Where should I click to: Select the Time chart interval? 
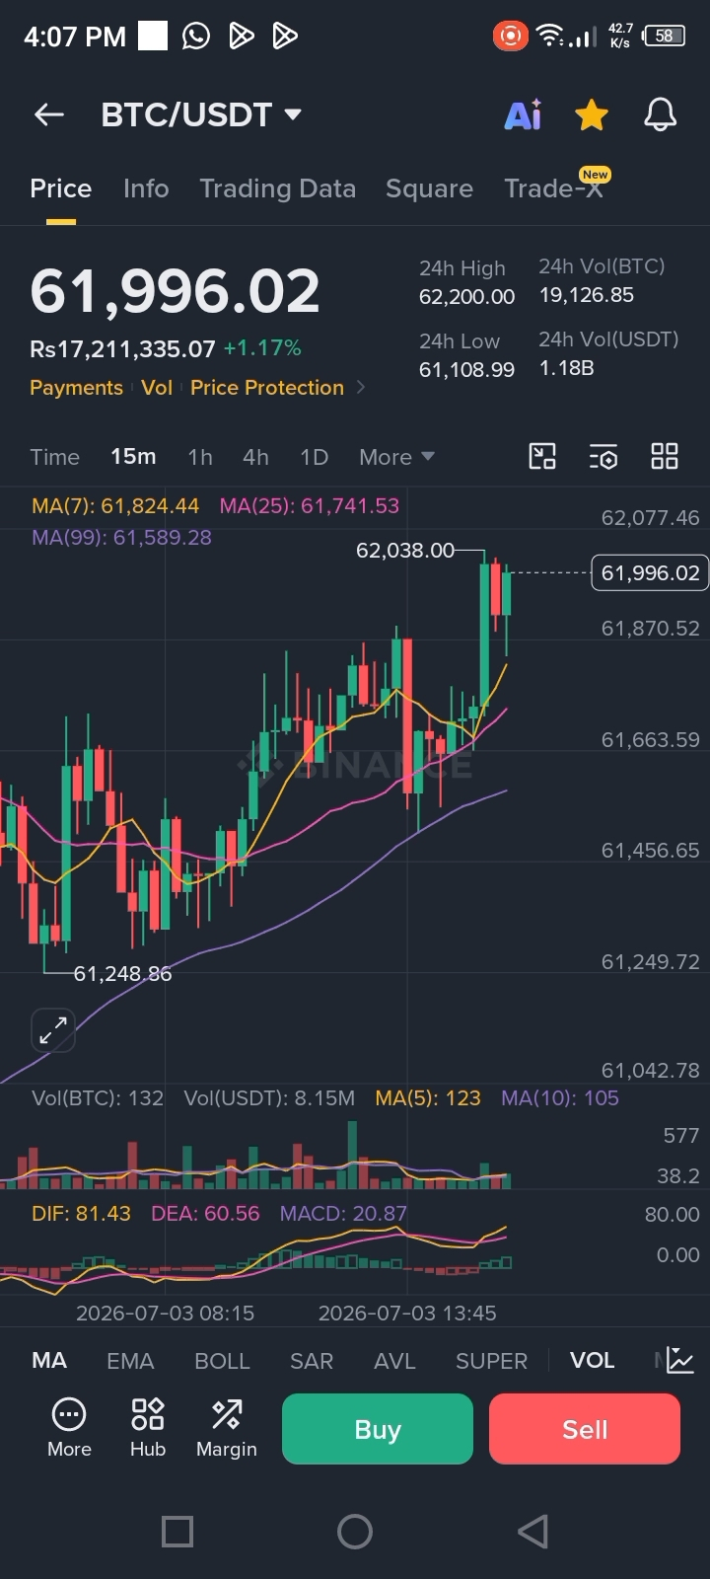coord(54,457)
